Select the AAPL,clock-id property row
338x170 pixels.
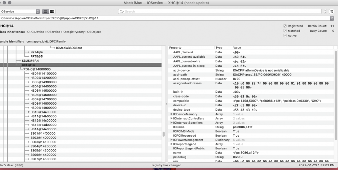tap(251, 52)
